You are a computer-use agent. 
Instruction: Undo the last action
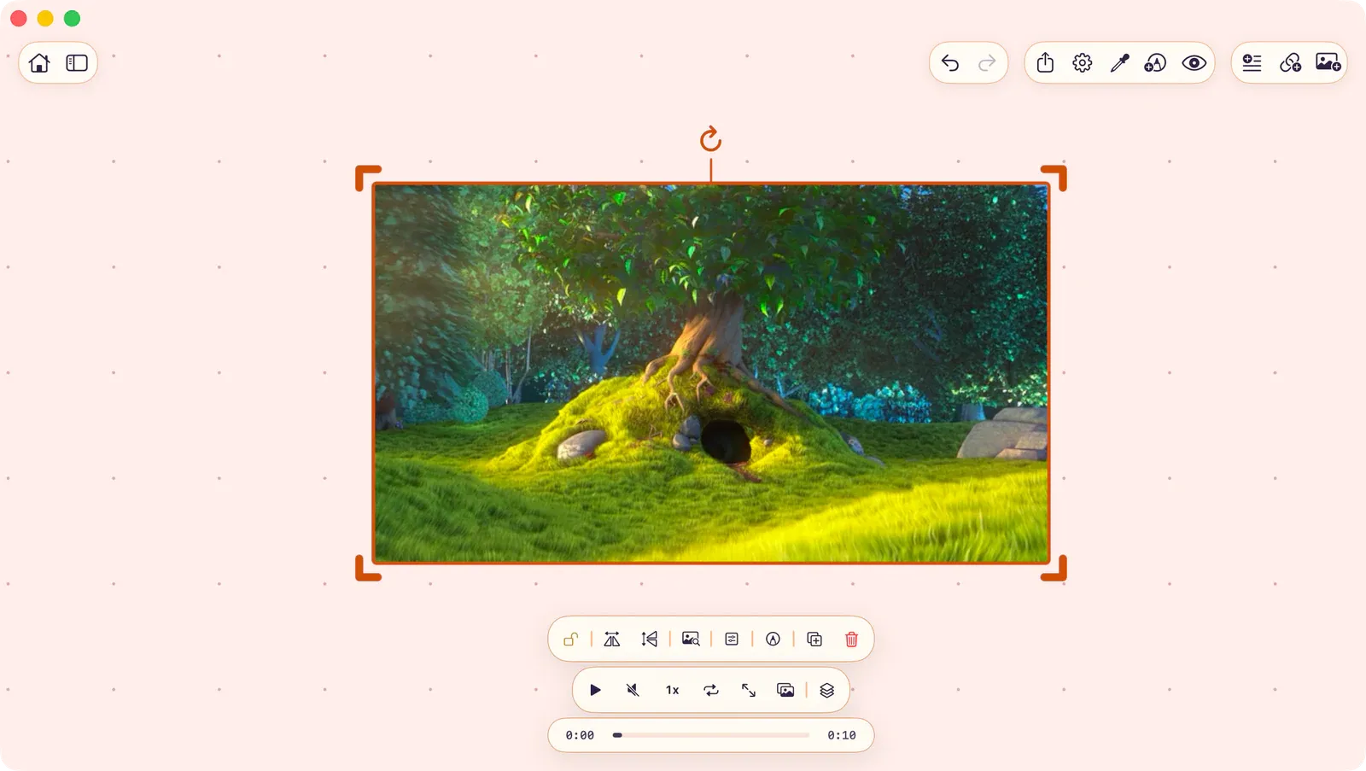click(950, 63)
